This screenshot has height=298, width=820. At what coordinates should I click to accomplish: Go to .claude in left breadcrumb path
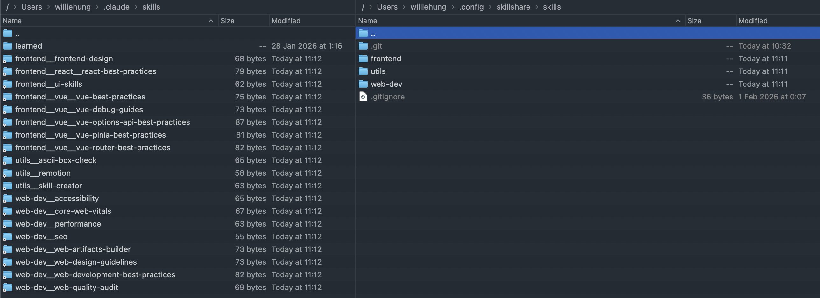(117, 7)
